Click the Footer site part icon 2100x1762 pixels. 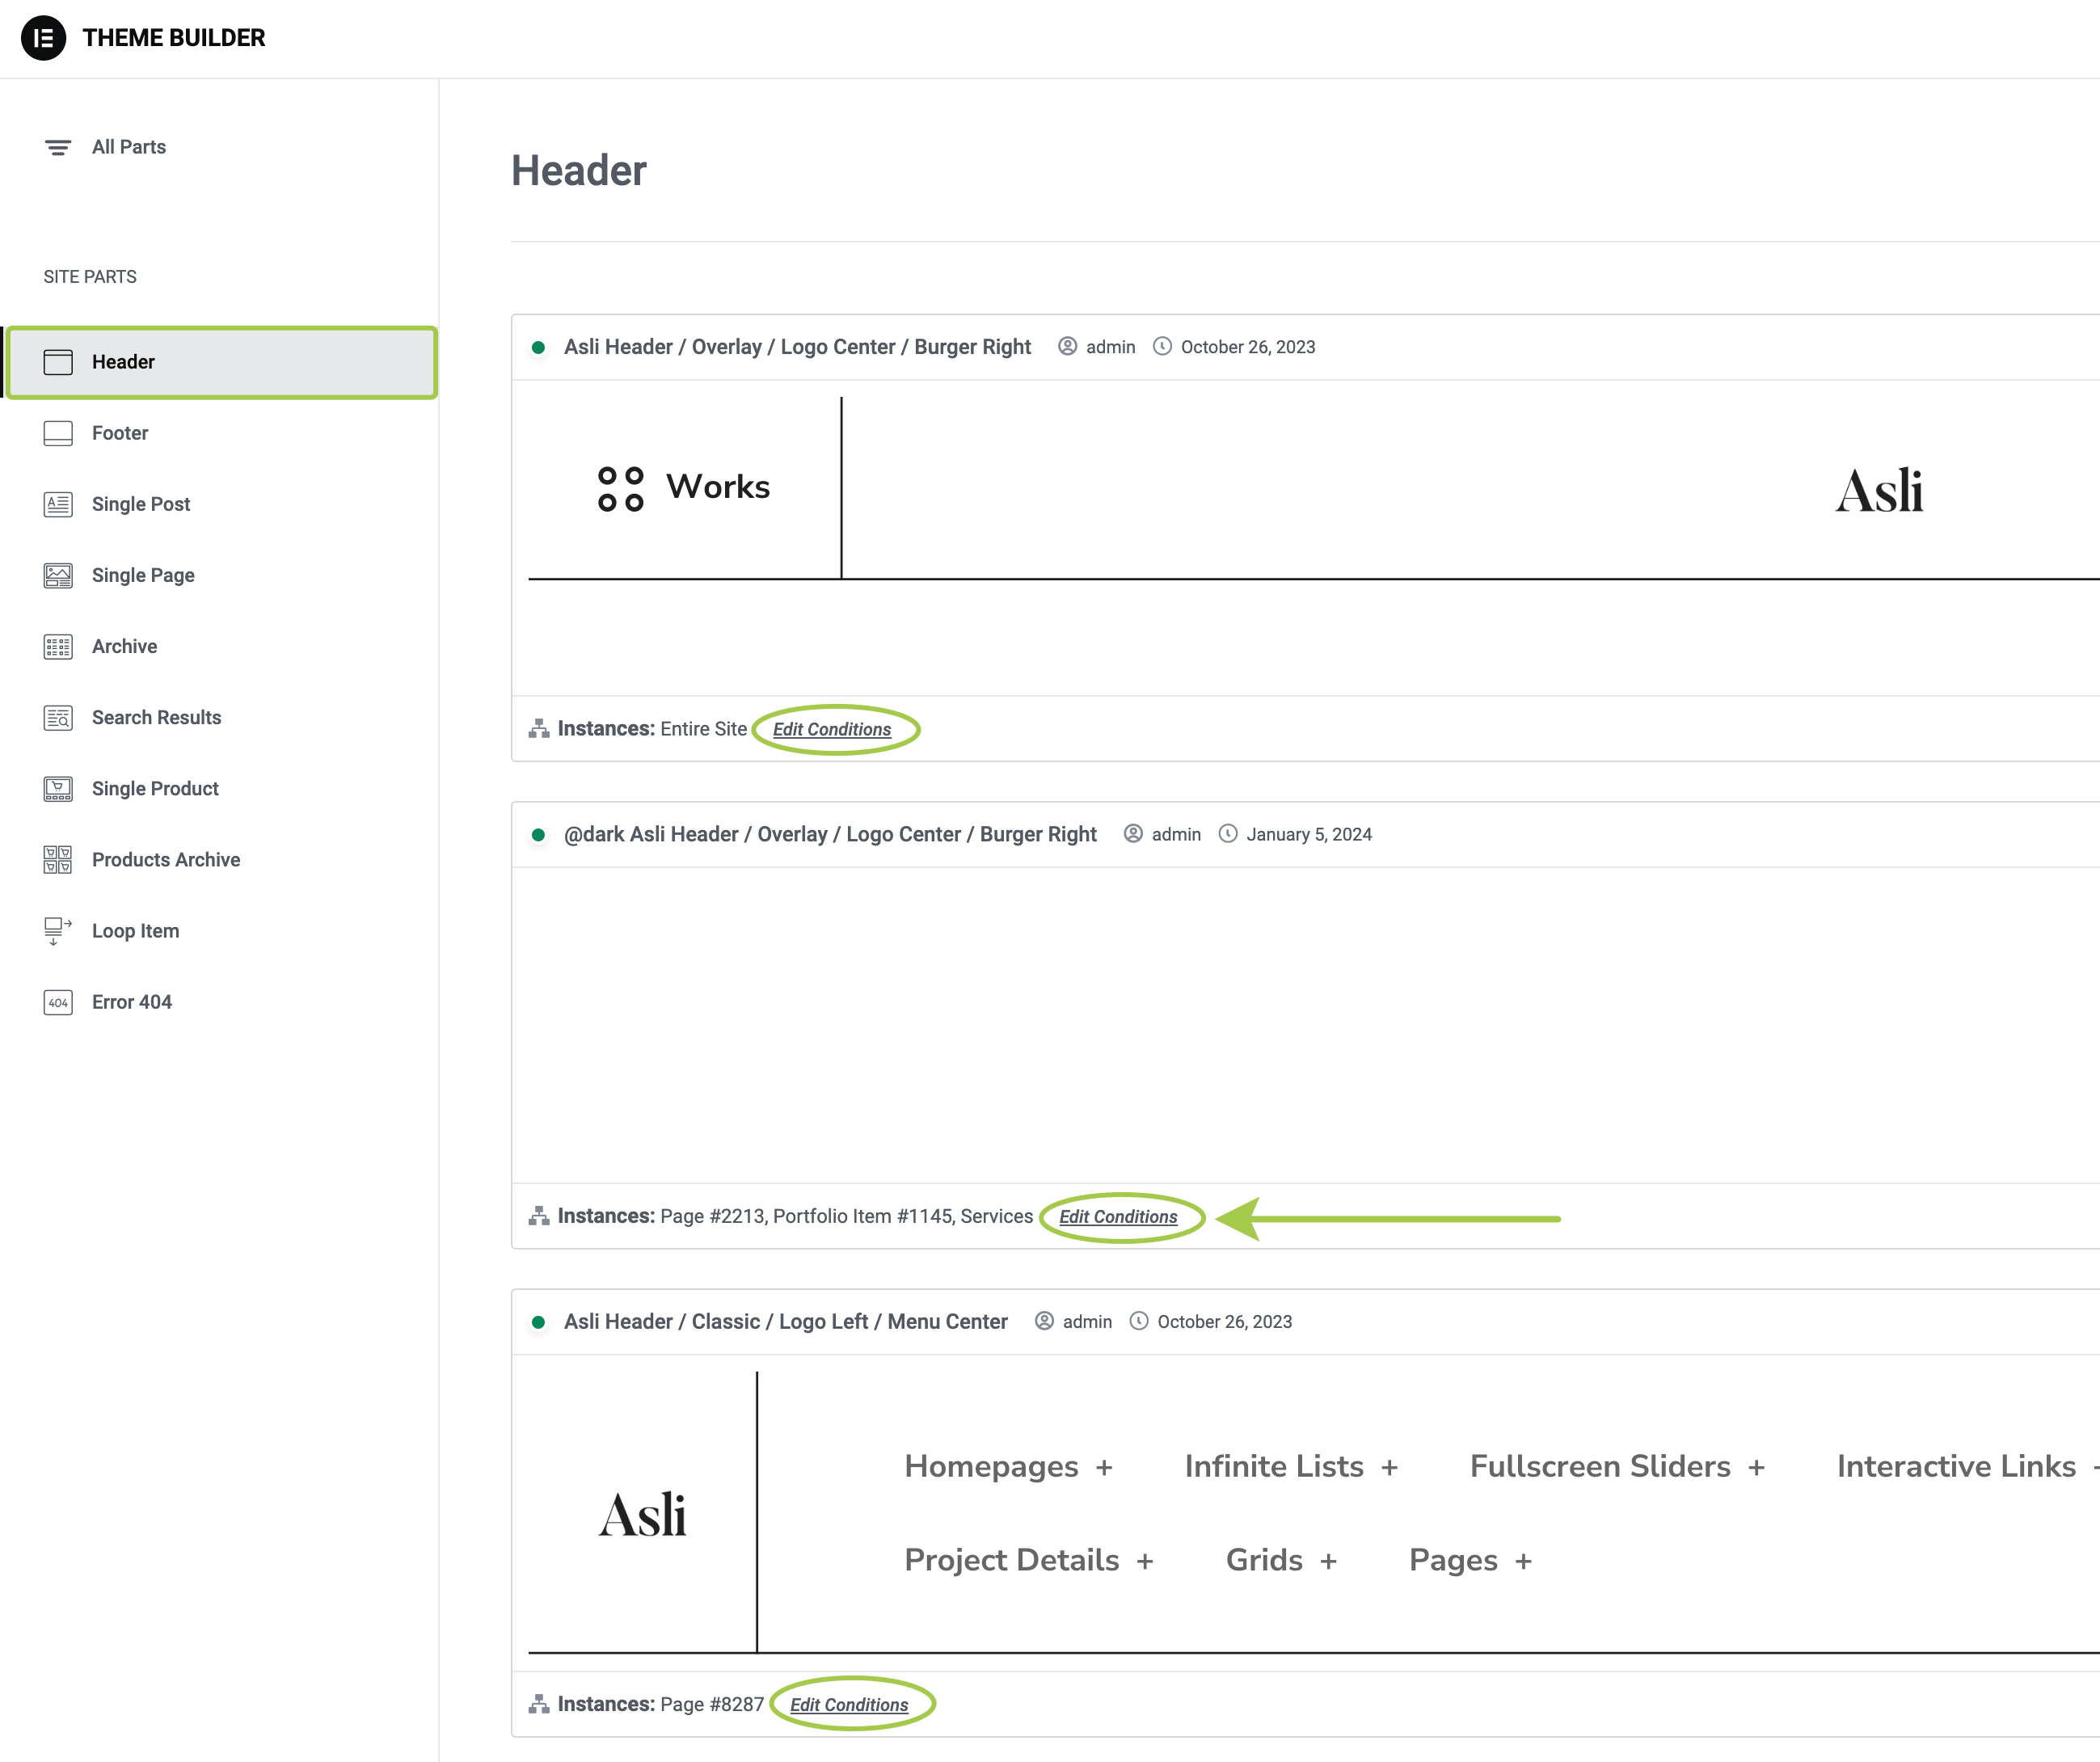point(58,433)
